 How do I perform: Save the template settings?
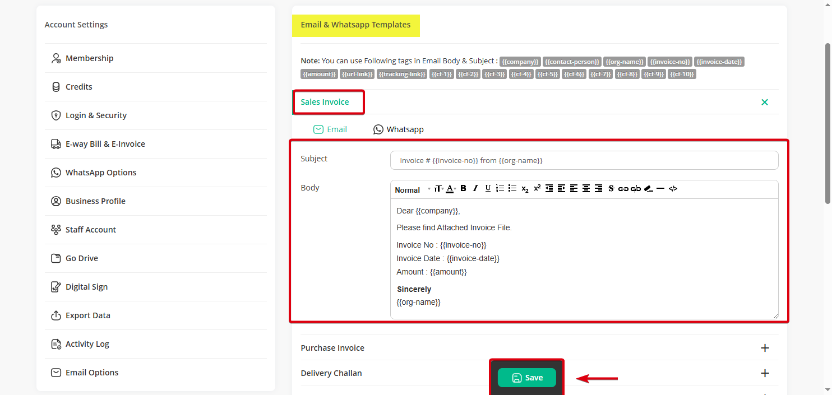(527, 378)
